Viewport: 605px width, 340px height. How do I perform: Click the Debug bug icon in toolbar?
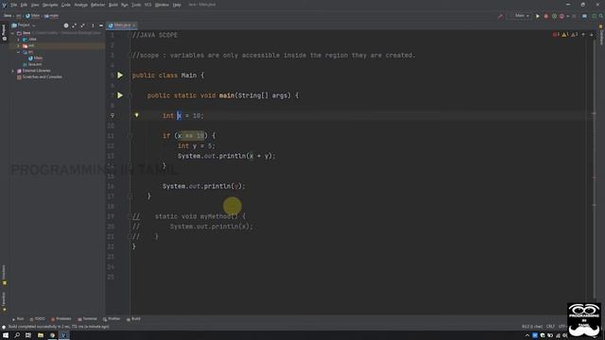pyautogui.click(x=546, y=16)
